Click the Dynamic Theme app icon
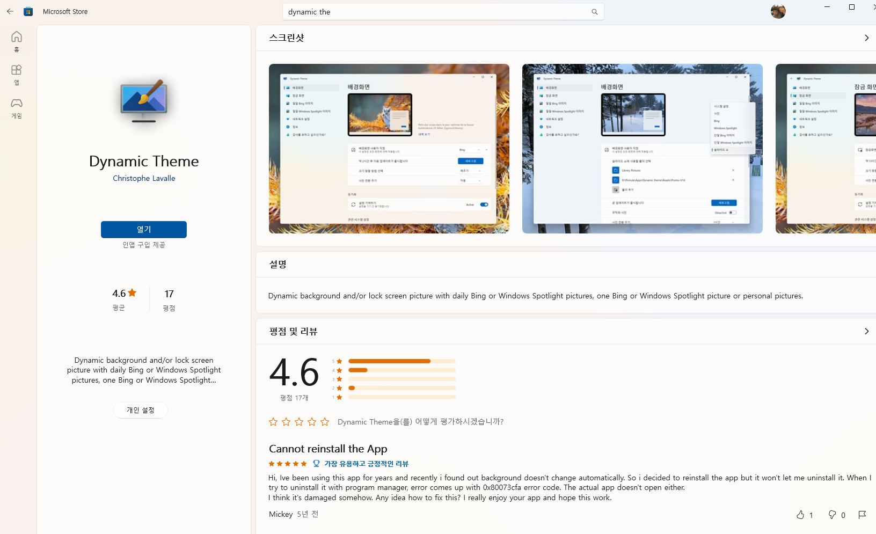This screenshot has width=876, height=534. click(x=144, y=101)
